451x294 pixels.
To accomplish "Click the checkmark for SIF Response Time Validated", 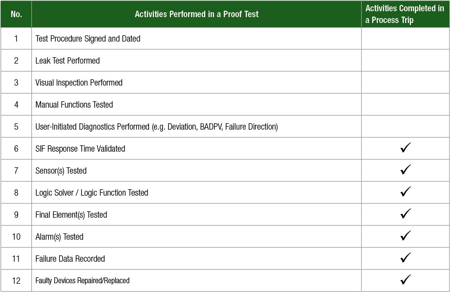I will pyautogui.click(x=406, y=148).
